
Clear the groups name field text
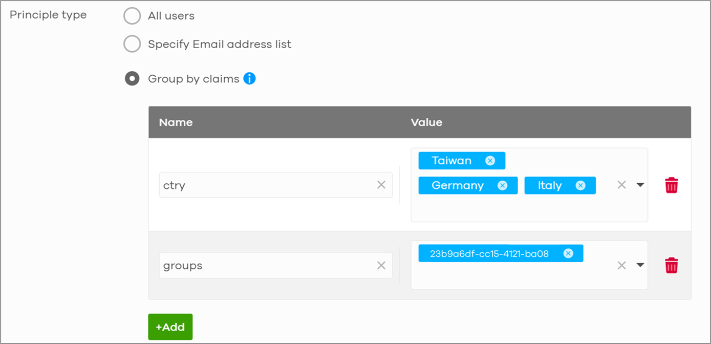(381, 265)
